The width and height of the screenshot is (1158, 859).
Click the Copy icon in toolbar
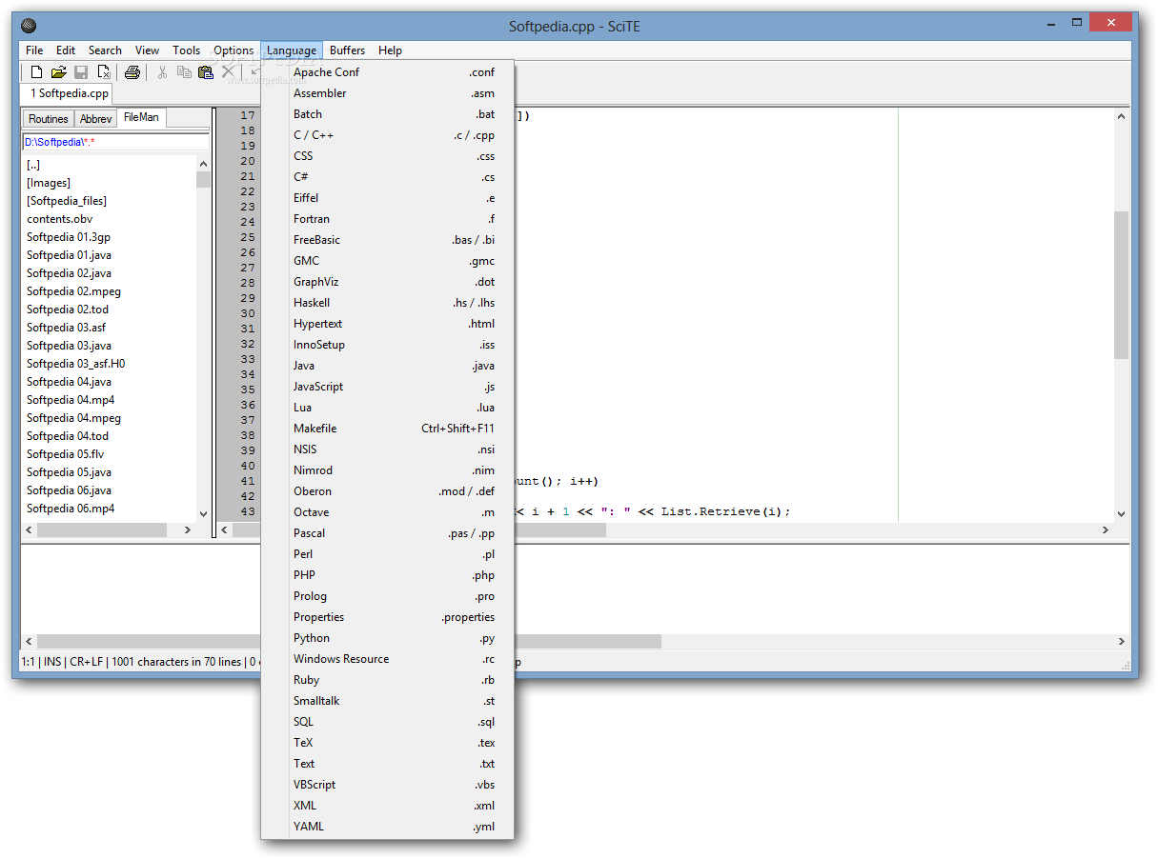[x=184, y=72]
